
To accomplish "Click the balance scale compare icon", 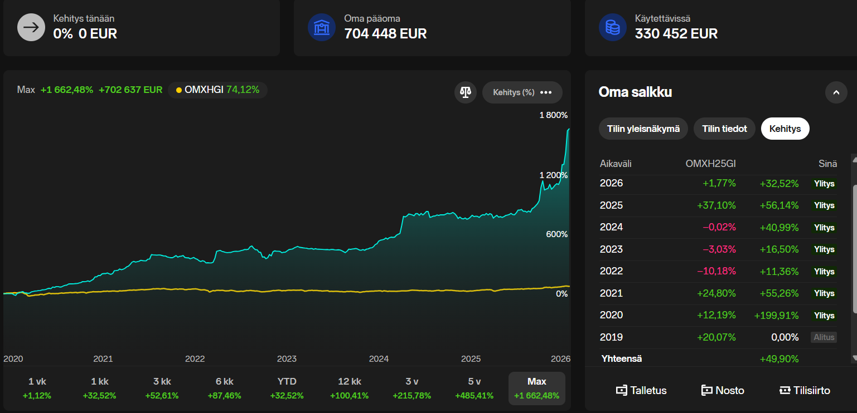I will point(466,92).
